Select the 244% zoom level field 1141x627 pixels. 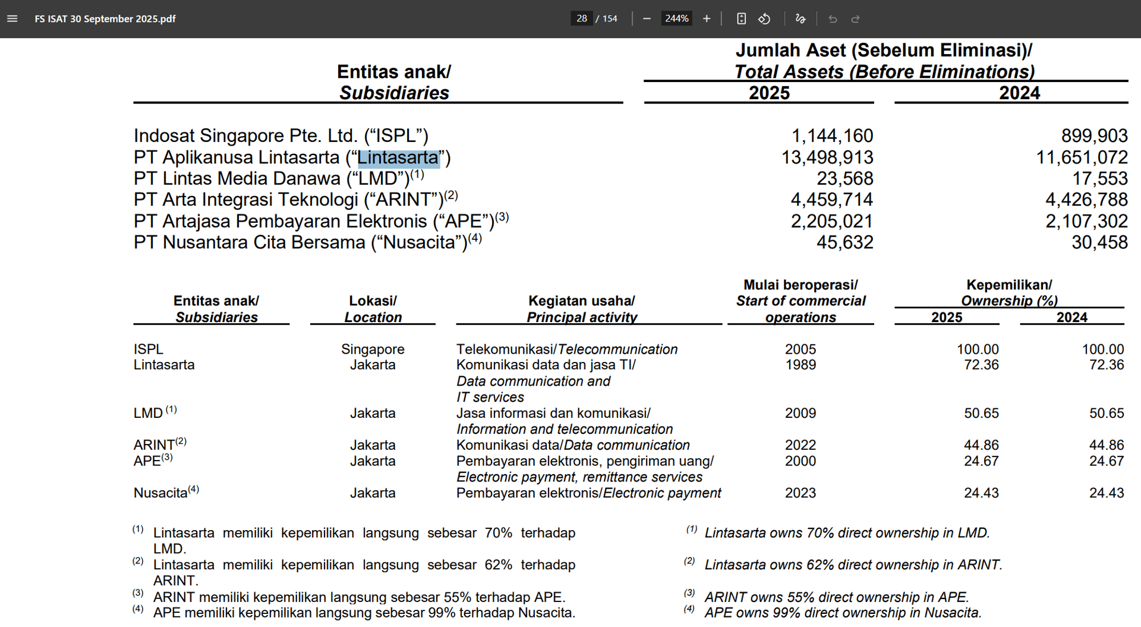pos(677,18)
